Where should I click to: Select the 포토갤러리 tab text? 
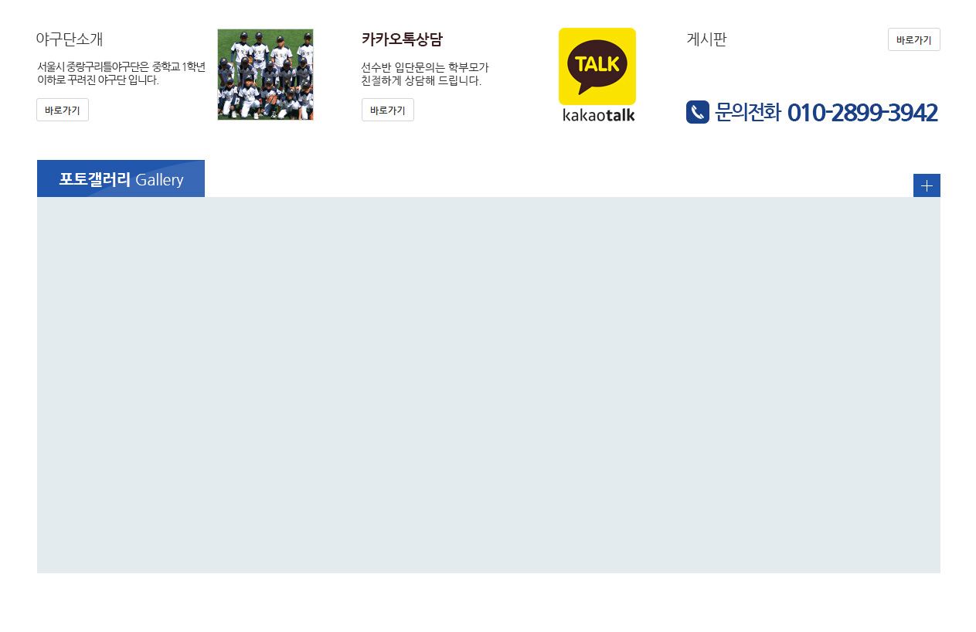tap(95, 179)
